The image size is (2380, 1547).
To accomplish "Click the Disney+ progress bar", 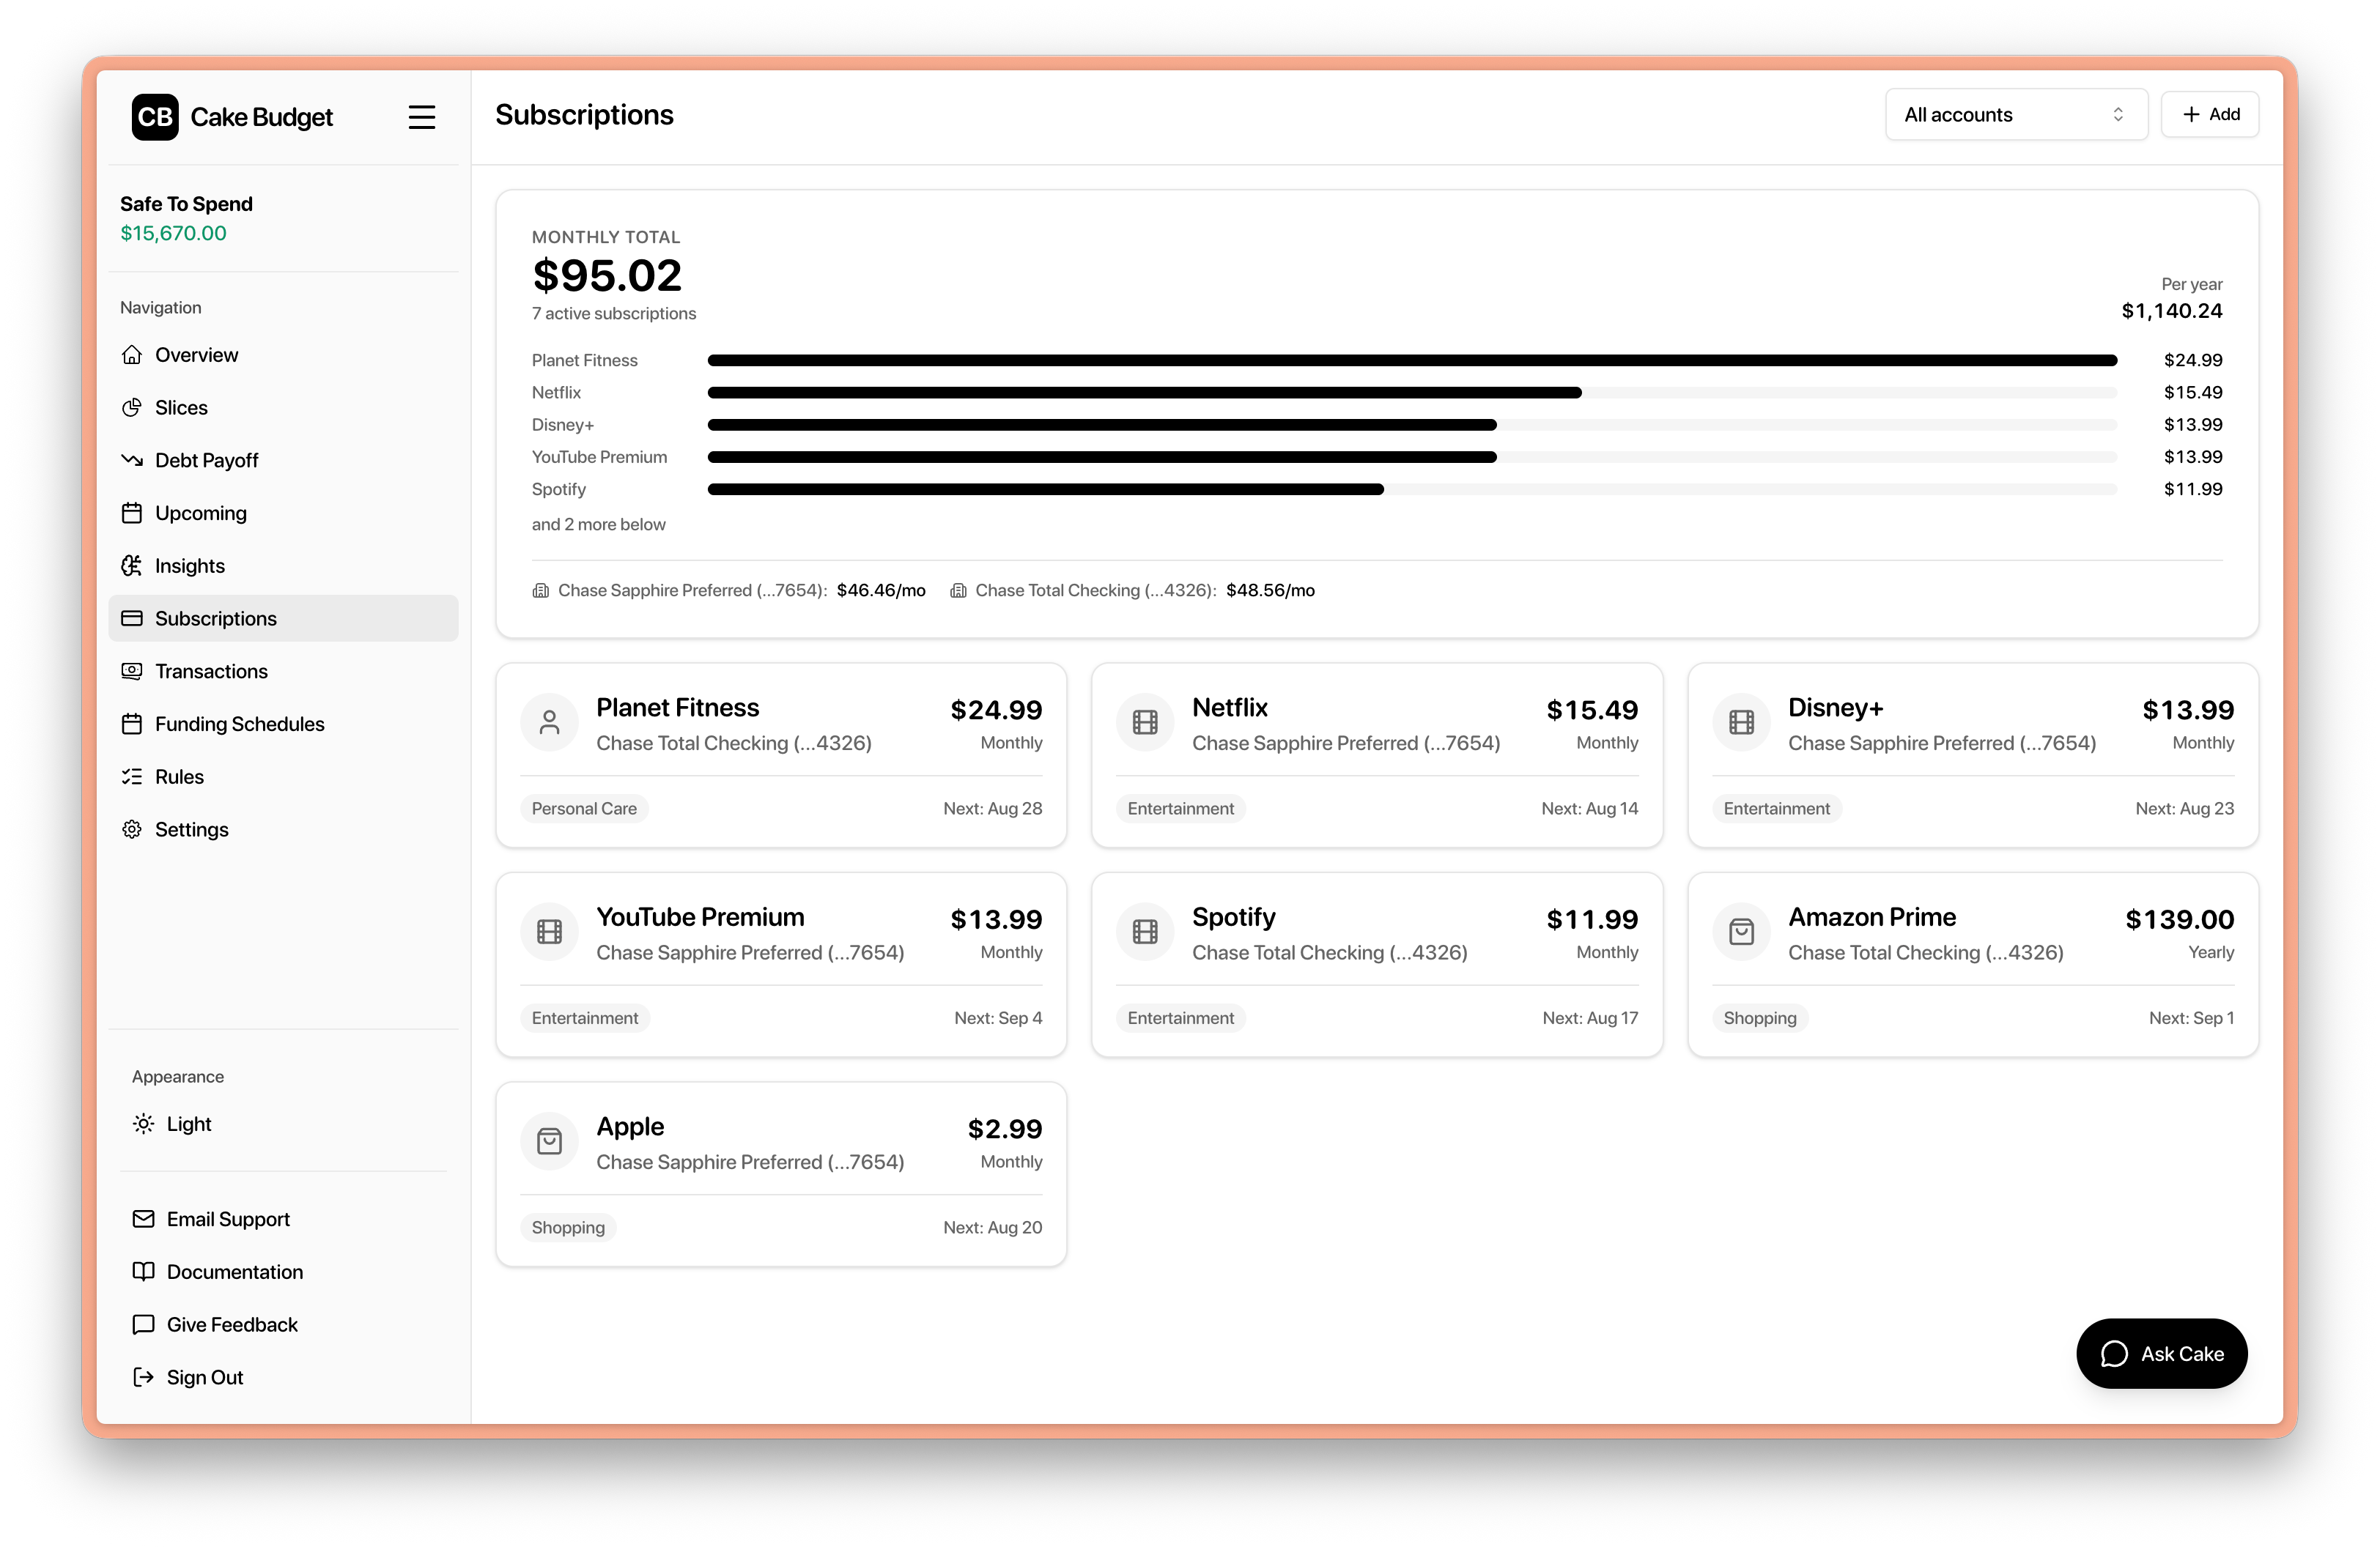I will tap(1412, 425).
